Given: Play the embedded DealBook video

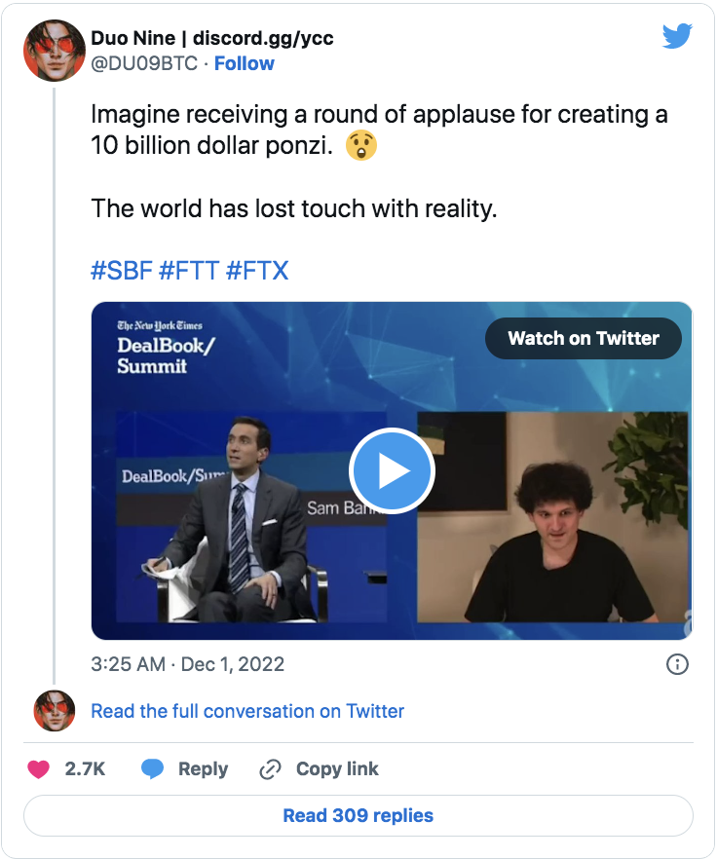Looking at the screenshot, I should (x=392, y=471).
